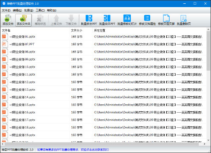Image resolution: width=211 pixels, height=153 pixels.
Task: Click the 165 字节 size of 职业规划-13.pptx
Action: coord(77,90)
